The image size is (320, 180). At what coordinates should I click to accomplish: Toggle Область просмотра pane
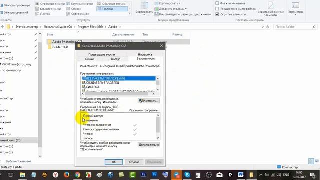click(15, 5)
